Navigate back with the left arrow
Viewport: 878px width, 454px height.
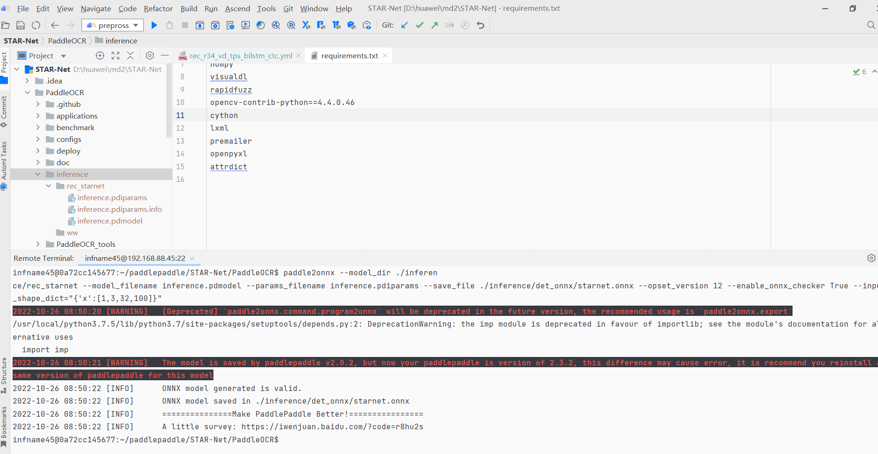tap(55, 25)
